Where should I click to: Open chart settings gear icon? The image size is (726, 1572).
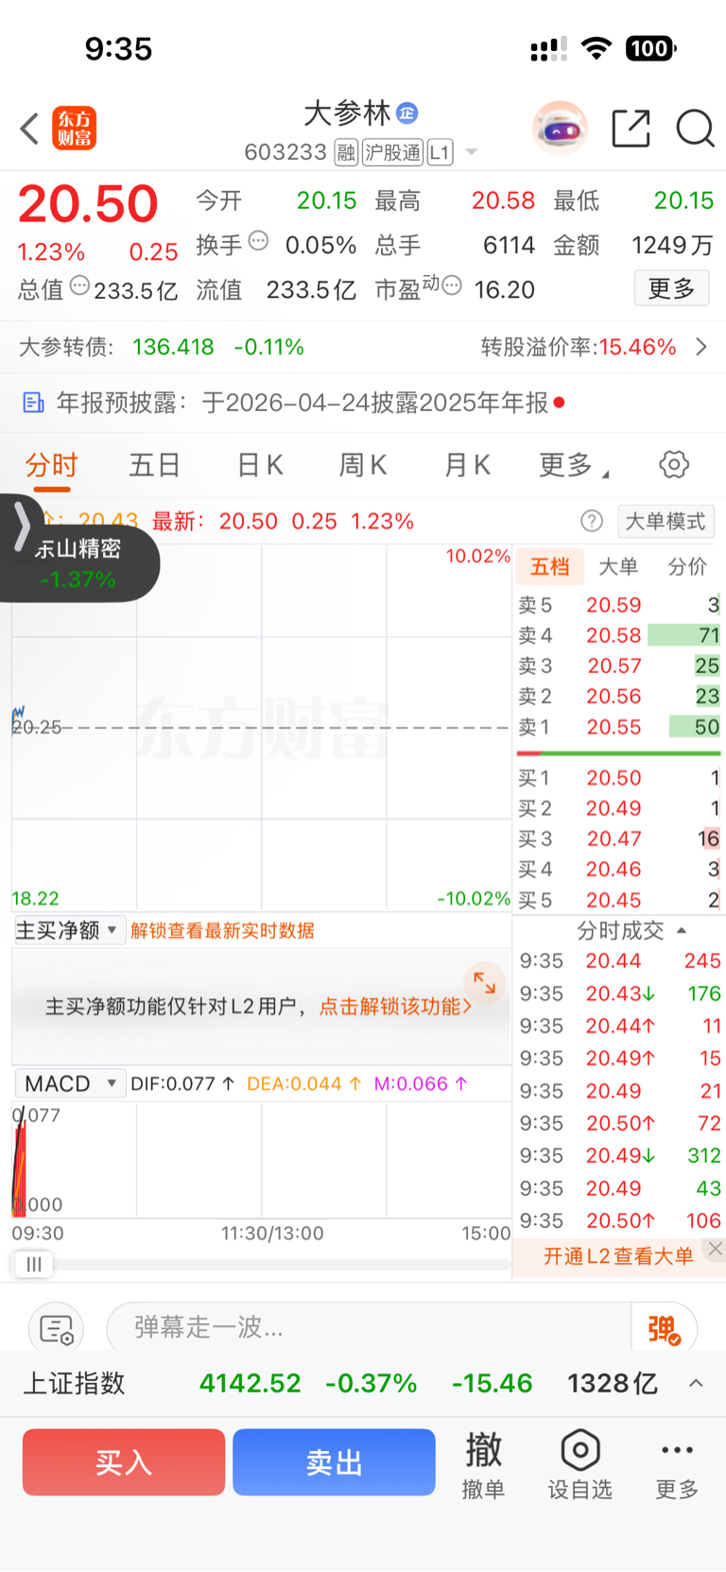[674, 464]
